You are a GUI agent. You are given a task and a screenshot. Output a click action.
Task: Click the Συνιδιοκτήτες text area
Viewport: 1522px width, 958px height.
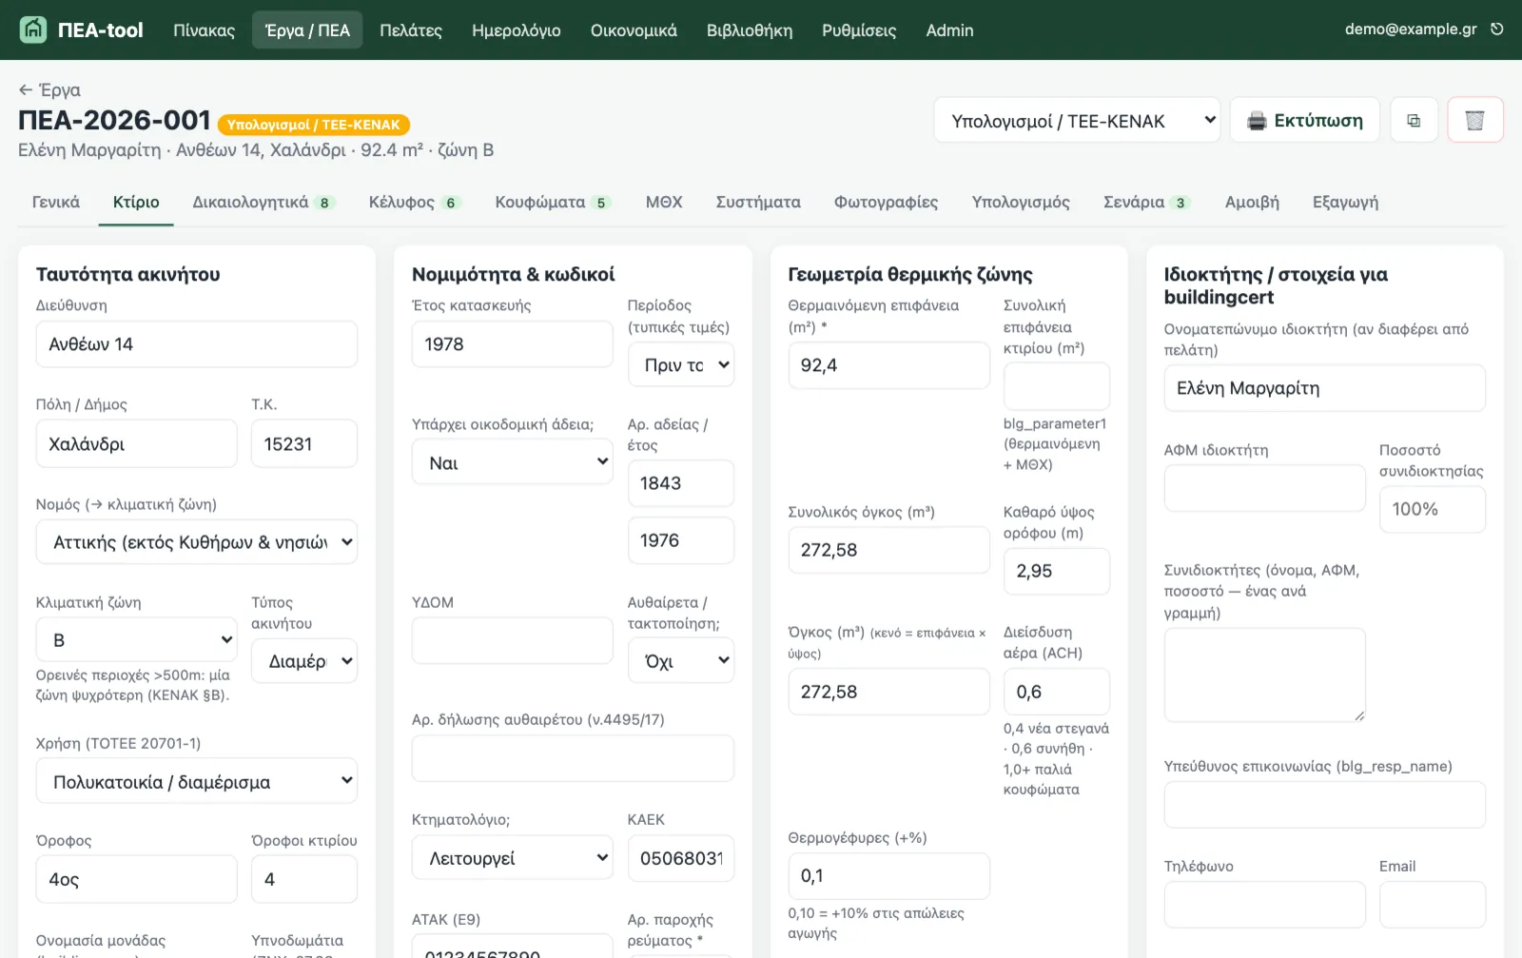pos(1265,675)
